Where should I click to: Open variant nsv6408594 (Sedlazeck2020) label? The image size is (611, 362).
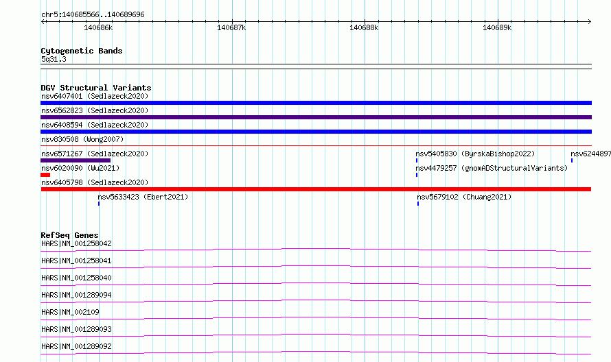click(x=95, y=125)
